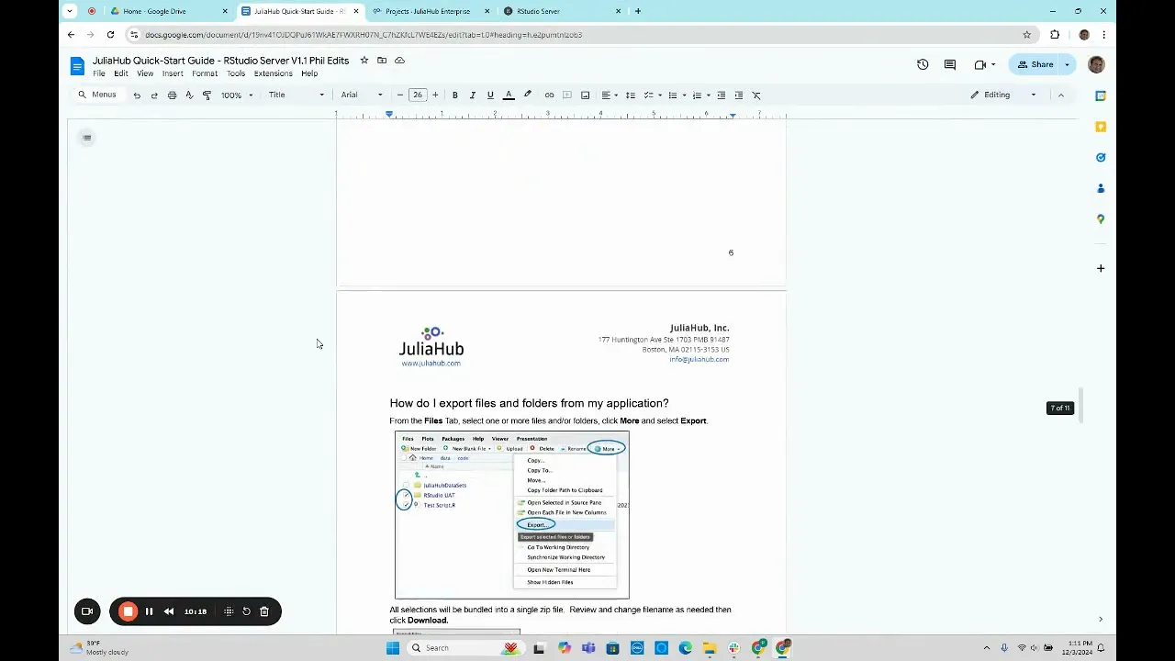Screen dimensions: 1175x661
Task: Open line and paragraph spacing options
Action: point(631,95)
